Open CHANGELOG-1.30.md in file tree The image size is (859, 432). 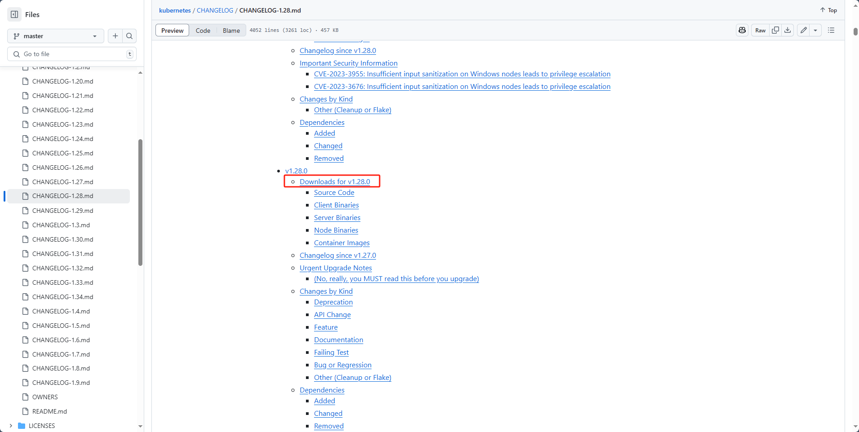(x=63, y=239)
